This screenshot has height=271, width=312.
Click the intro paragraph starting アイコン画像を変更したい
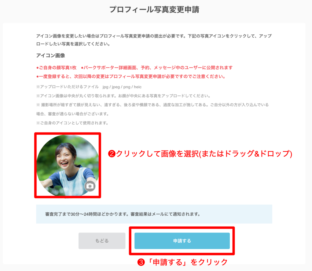click(154, 40)
